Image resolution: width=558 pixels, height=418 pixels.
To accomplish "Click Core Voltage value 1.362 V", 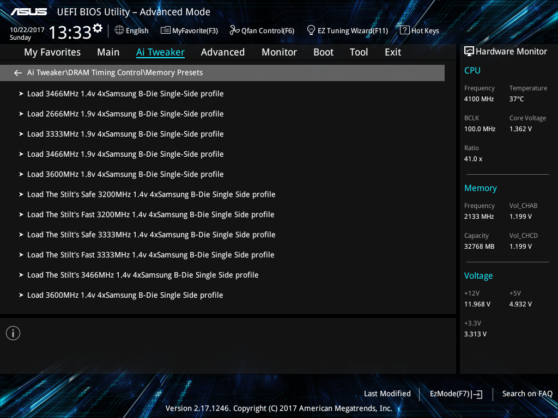I will [520, 129].
